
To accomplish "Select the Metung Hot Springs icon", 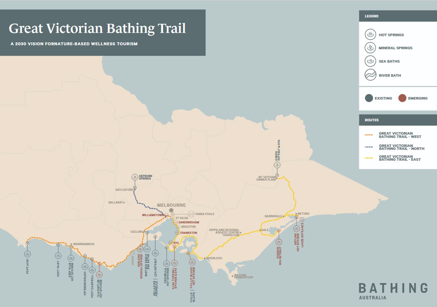I will (296, 229).
